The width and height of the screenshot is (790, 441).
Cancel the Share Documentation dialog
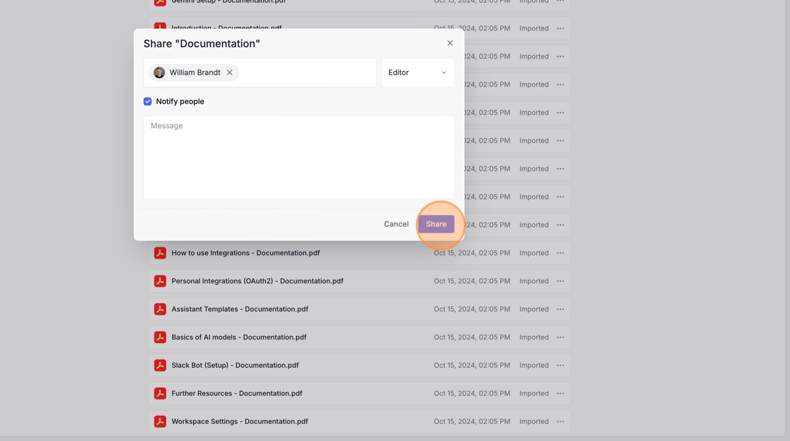pyautogui.click(x=396, y=224)
